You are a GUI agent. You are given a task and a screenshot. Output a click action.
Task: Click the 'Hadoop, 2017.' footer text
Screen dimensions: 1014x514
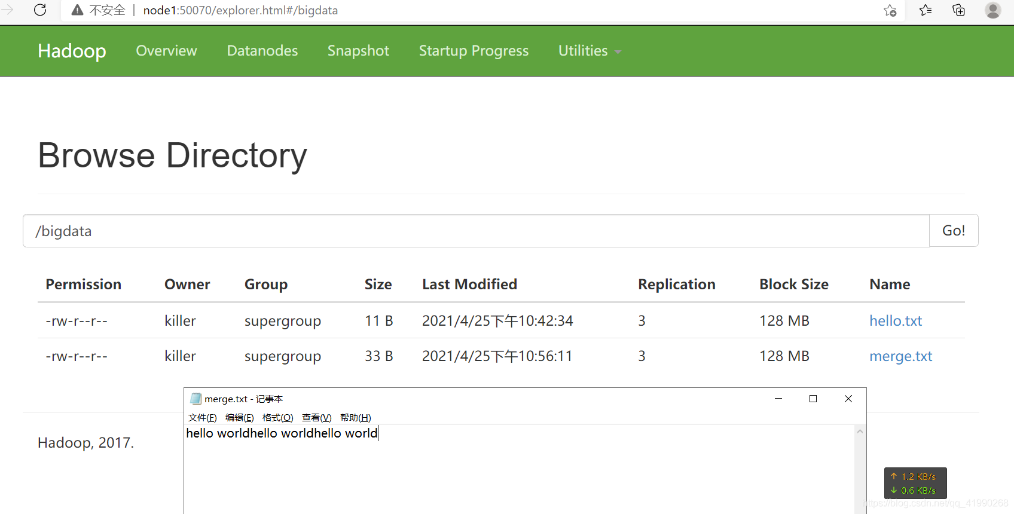point(86,443)
